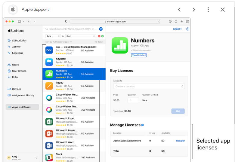This screenshot has height=162, width=235.
Task: Click the Quantity input field
Action: click(x=133, y=100)
